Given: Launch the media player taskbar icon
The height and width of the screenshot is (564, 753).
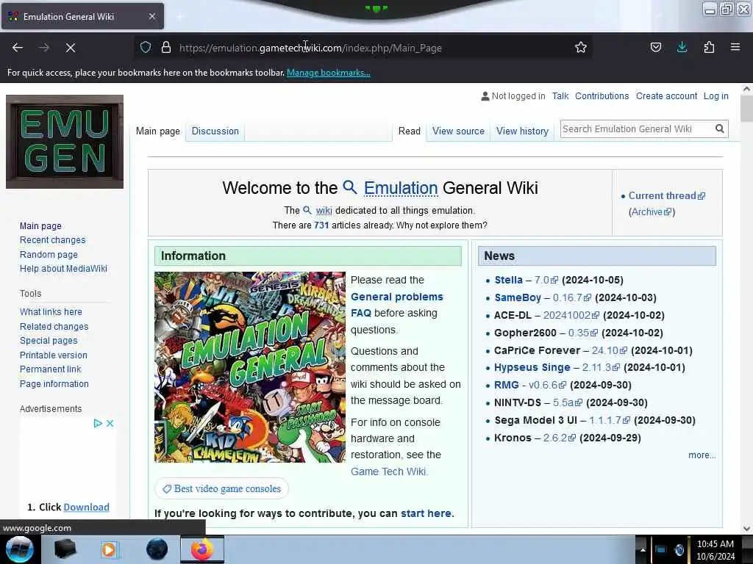Looking at the screenshot, I should click(x=110, y=549).
